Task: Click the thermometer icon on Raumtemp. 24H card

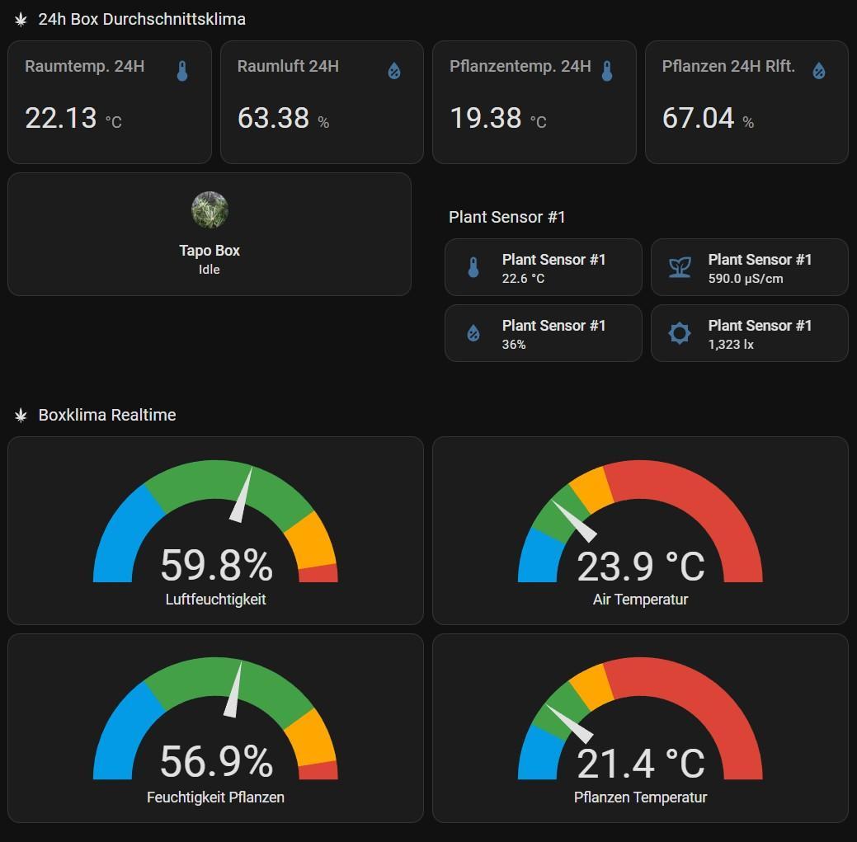Action: (x=182, y=71)
